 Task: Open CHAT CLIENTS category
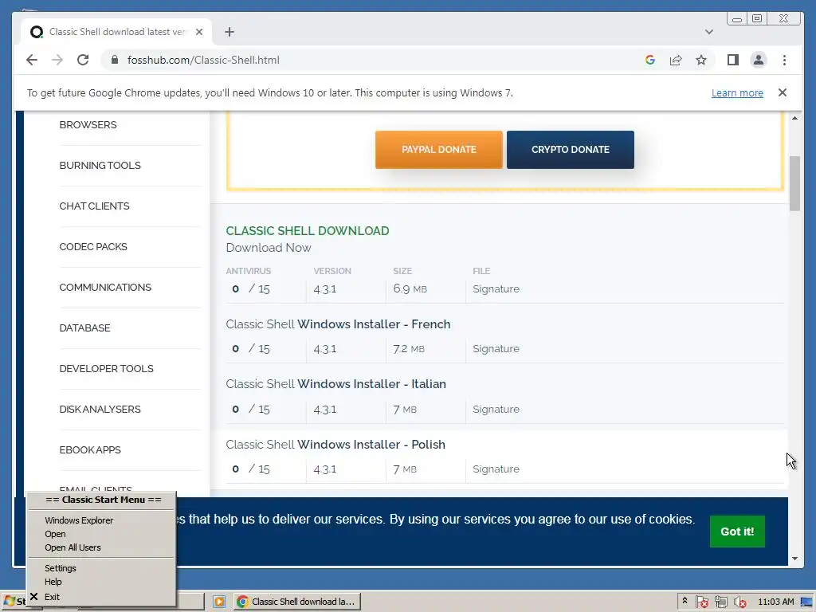(x=94, y=206)
